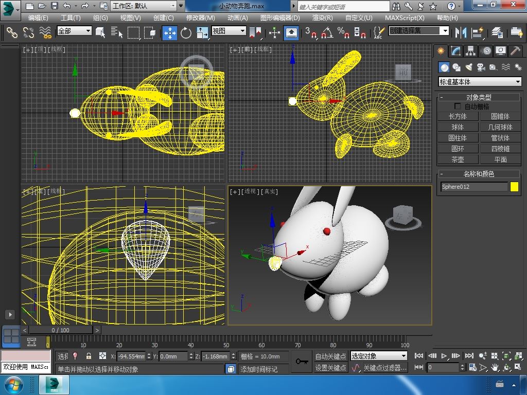The height and width of the screenshot is (395, 527).
Task: Open the Modify panel tab
Action: 455,51
